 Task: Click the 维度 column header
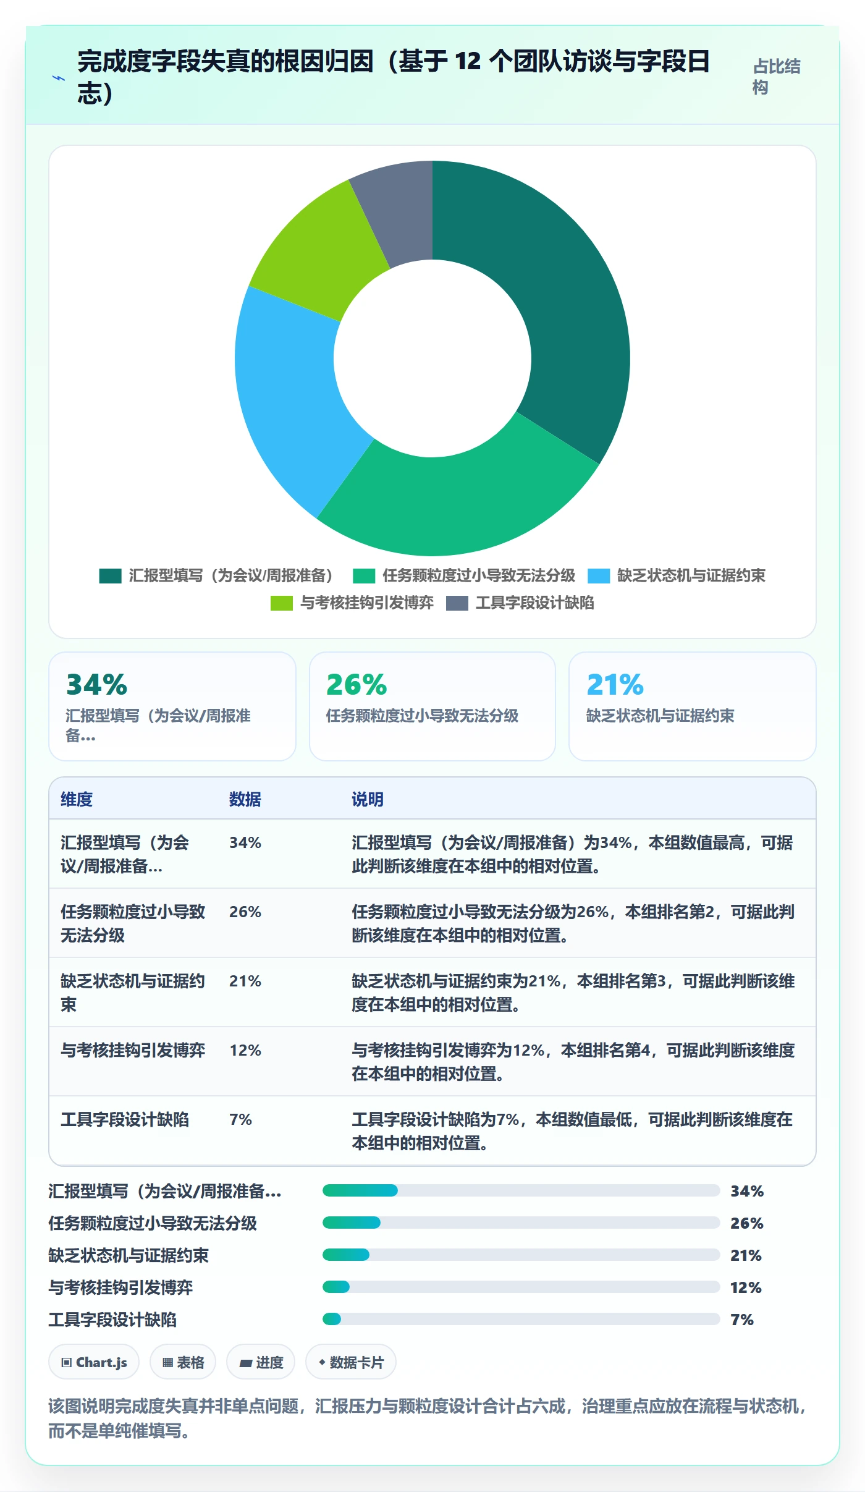[77, 799]
